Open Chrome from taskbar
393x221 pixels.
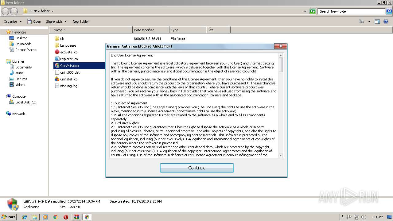pos(55,217)
